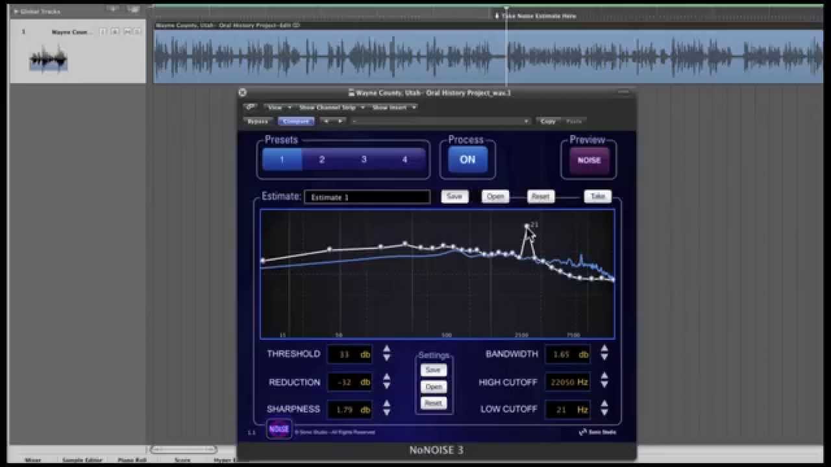Image resolution: width=831 pixels, height=467 pixels.
Task: Click the Paste button in plugin header
Action: pyautogui.click(x=574, y=121)
